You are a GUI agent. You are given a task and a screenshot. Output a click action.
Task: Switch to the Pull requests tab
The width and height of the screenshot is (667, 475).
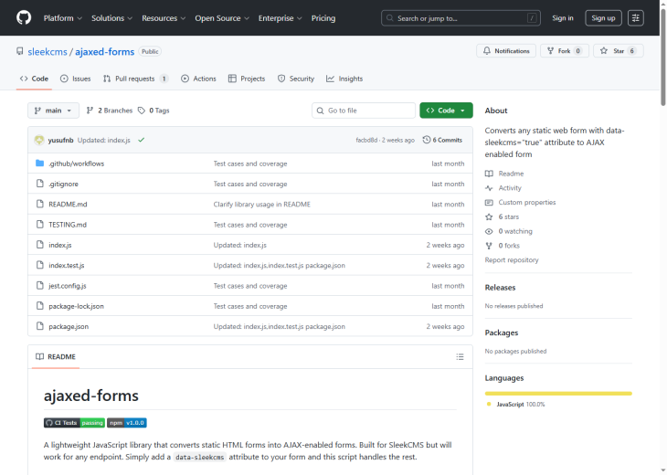click(x=135, y=79)
